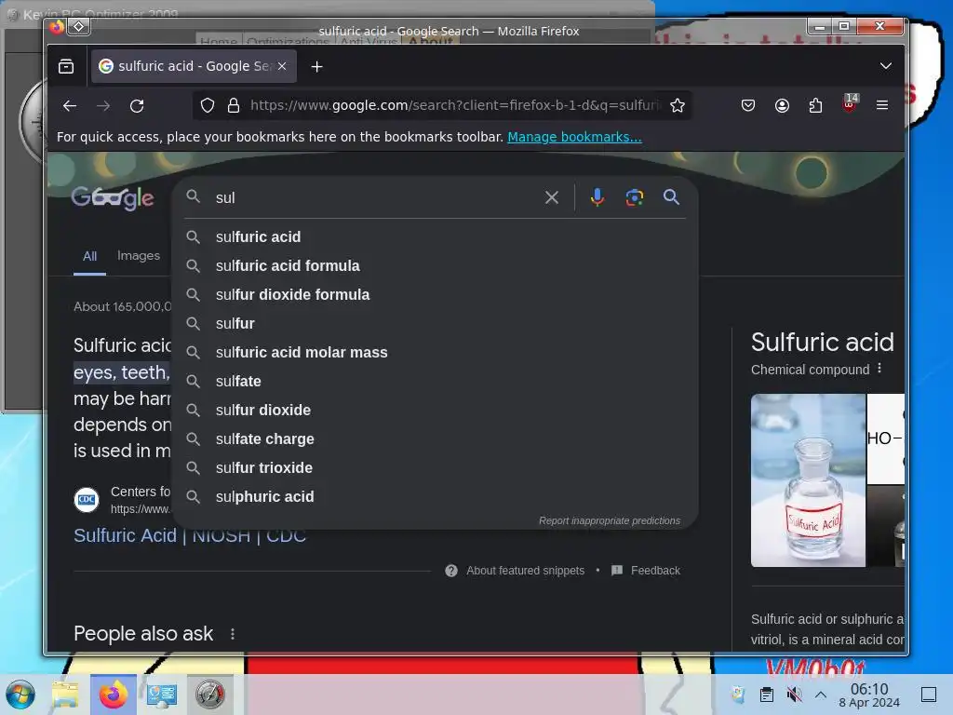Open Firefox View recent browsing
953x715 pixels.
click(x=66, y=66)
